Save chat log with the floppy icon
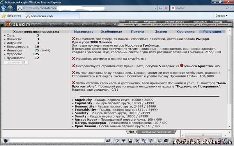 pyautogui.click(x=130, y=141)
